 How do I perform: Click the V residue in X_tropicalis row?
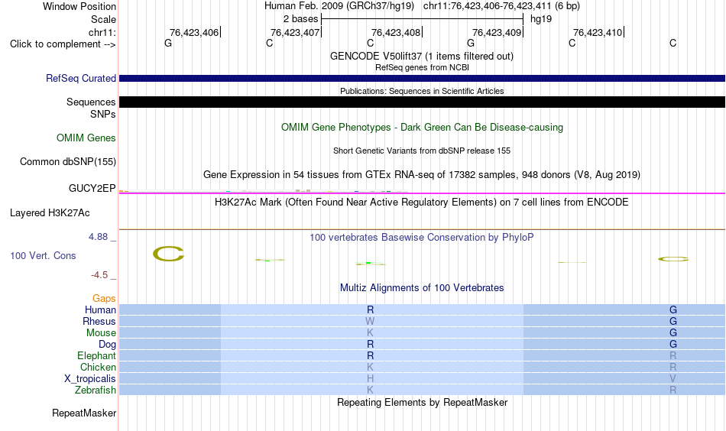click(673, 379)
